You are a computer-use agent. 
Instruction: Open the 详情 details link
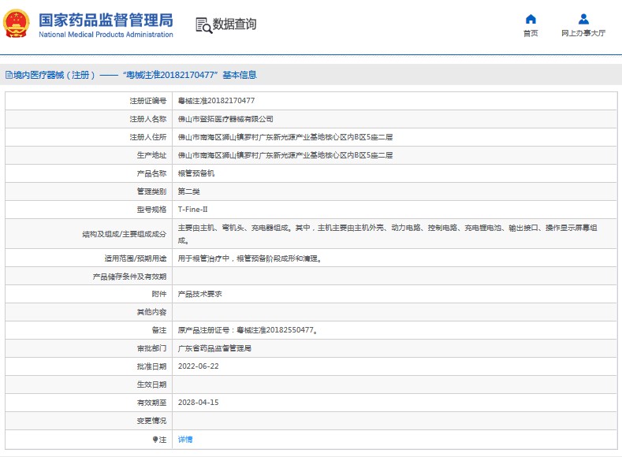pyautogui.click(x=185, y=439)
